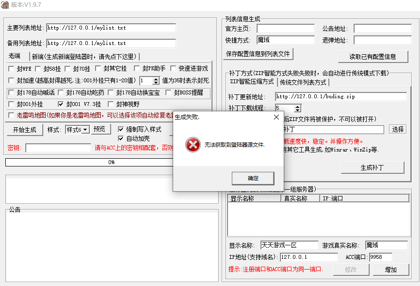The height and width of the screenshot is (286, 420).
Task: Tick the 封WPE checkbox
Action: pos(11,69)
